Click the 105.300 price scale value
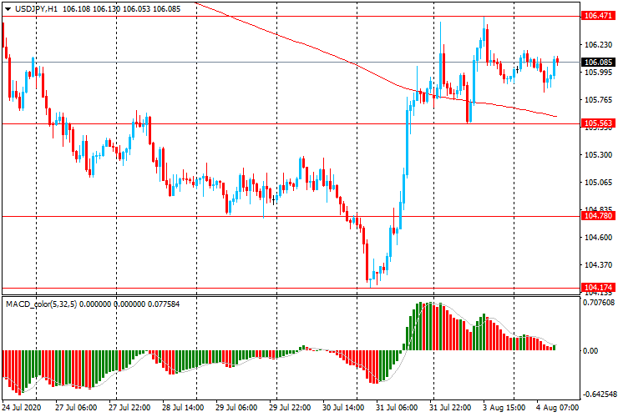The height and width of the screenshot is (417, 618). (x=598, y=155)
